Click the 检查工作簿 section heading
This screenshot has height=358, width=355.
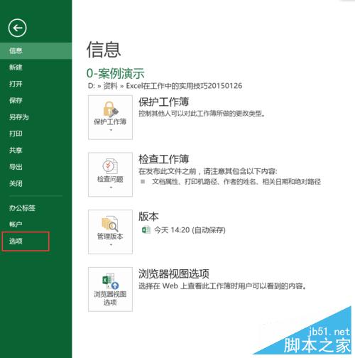(163, 159)
